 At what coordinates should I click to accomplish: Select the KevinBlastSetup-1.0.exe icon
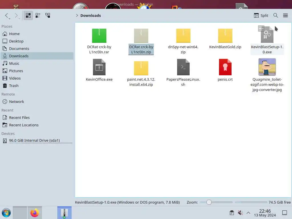[267, 35]
